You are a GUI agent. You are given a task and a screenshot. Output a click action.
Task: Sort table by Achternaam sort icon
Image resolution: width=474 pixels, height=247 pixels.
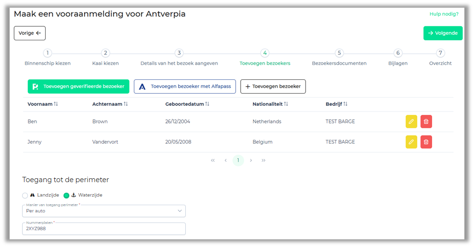click(126, 104)
